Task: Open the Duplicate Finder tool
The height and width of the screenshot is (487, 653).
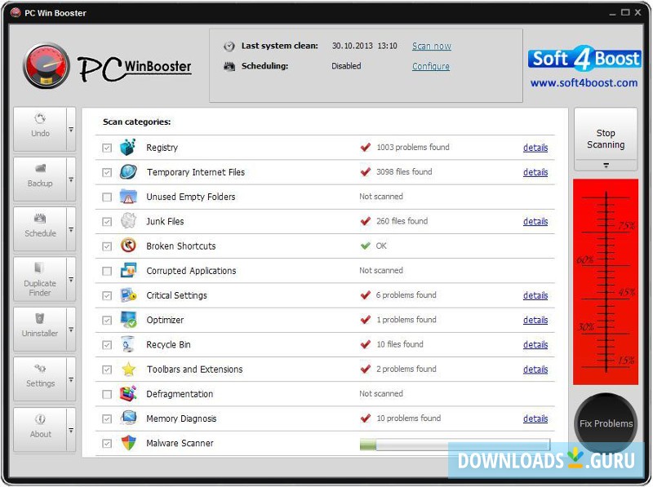Action: [x=40, y=279]
